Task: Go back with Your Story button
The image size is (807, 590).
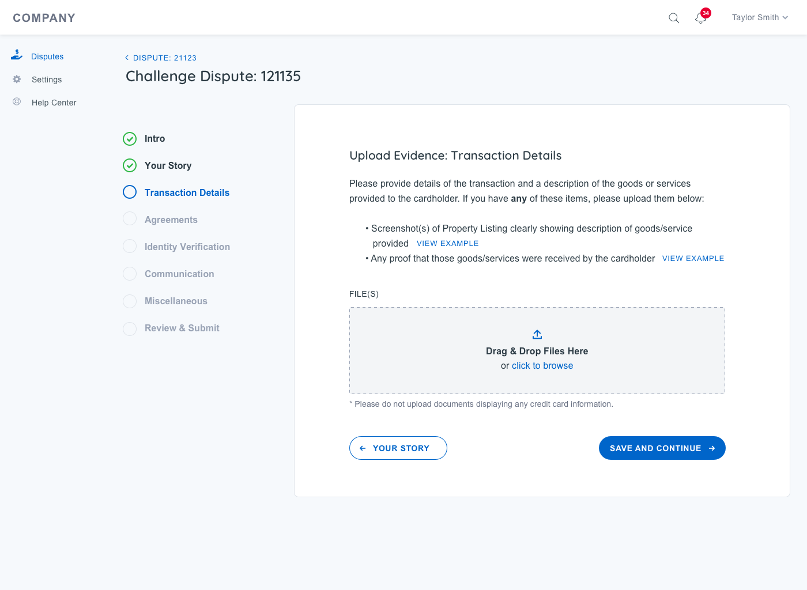Action: point(398,448)
